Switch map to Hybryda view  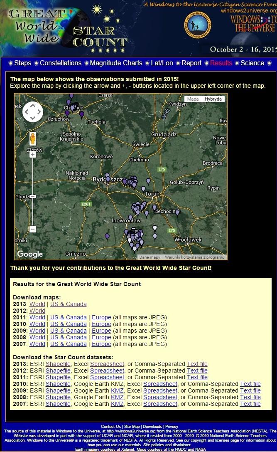point(213,99)
